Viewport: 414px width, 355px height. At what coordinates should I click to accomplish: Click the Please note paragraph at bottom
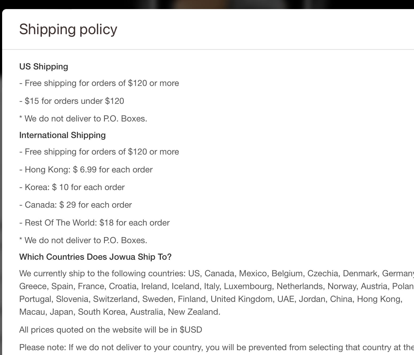pyautogui.click(x=217, y=347)
